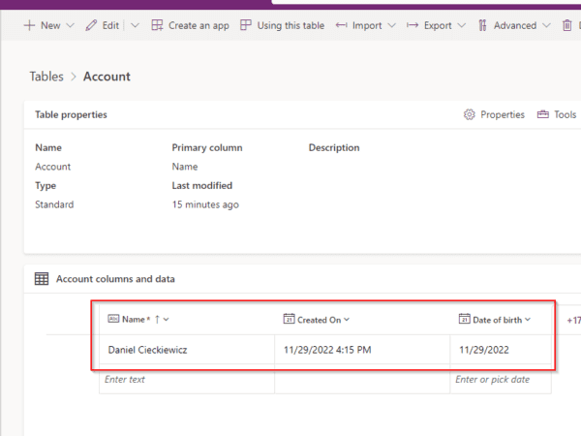Open the Import dropdown menu
581x436 pixels.
(x=367, y=25)
